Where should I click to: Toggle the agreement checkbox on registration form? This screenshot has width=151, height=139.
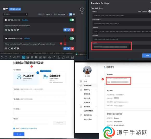tap(14, 129)
